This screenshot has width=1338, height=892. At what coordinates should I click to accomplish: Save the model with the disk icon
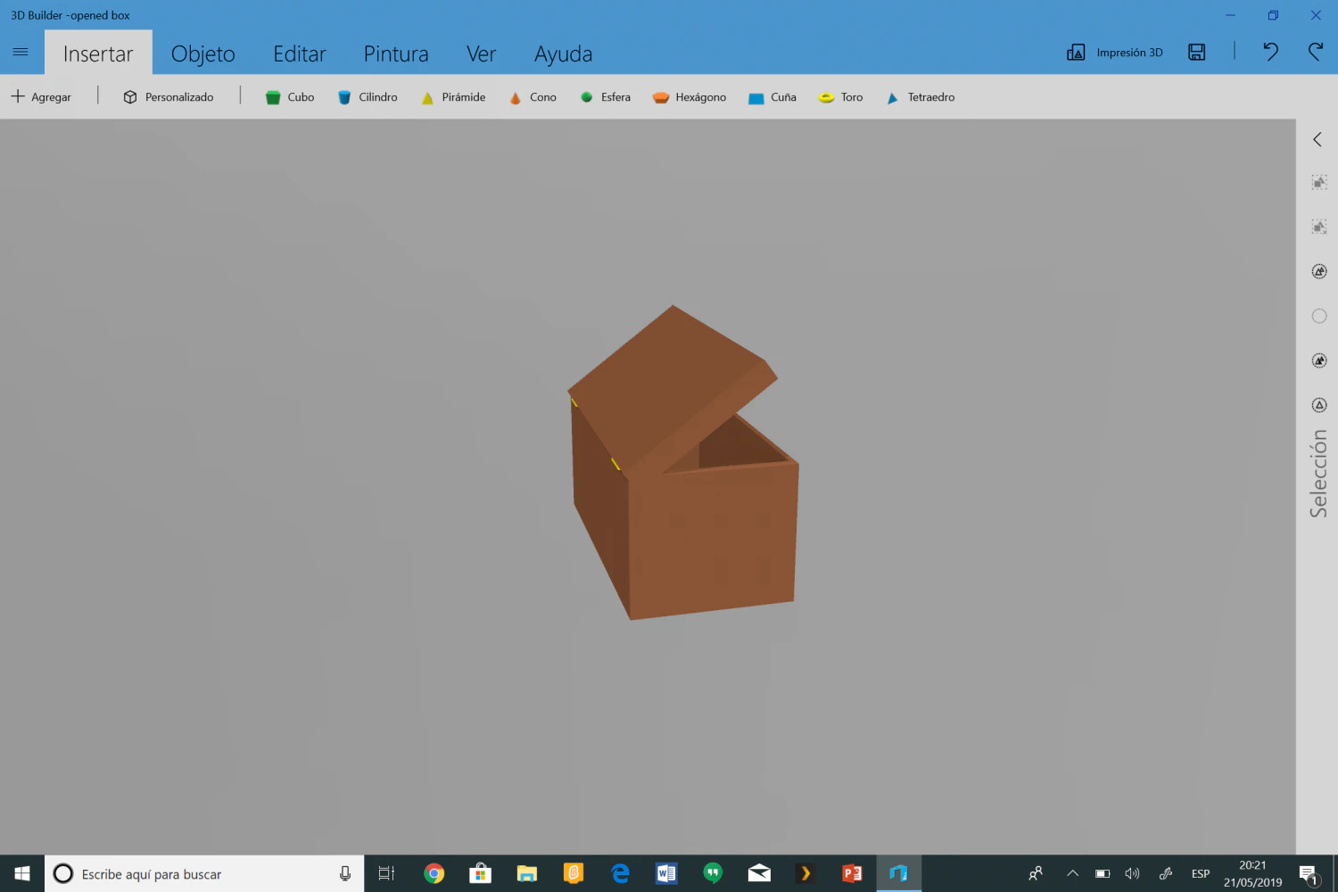1197,53
